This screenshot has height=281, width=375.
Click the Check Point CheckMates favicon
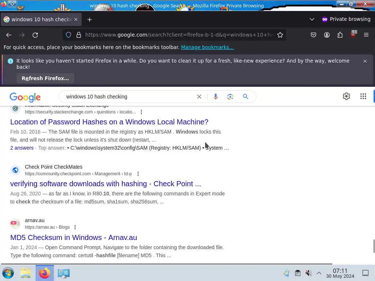[x=15, y=170]
